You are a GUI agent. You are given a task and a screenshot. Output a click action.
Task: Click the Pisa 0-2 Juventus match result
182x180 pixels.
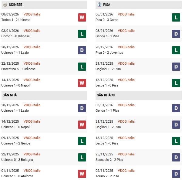109,53
